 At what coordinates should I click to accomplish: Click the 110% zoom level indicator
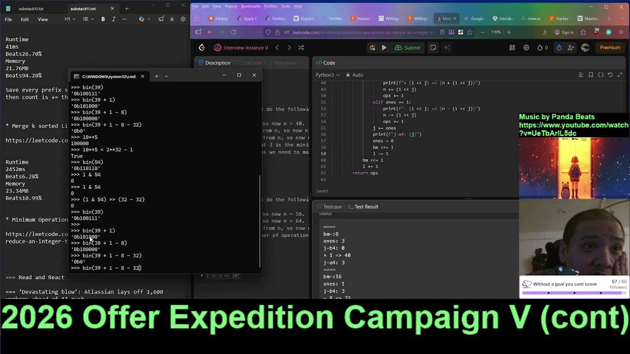pos(496,32)
